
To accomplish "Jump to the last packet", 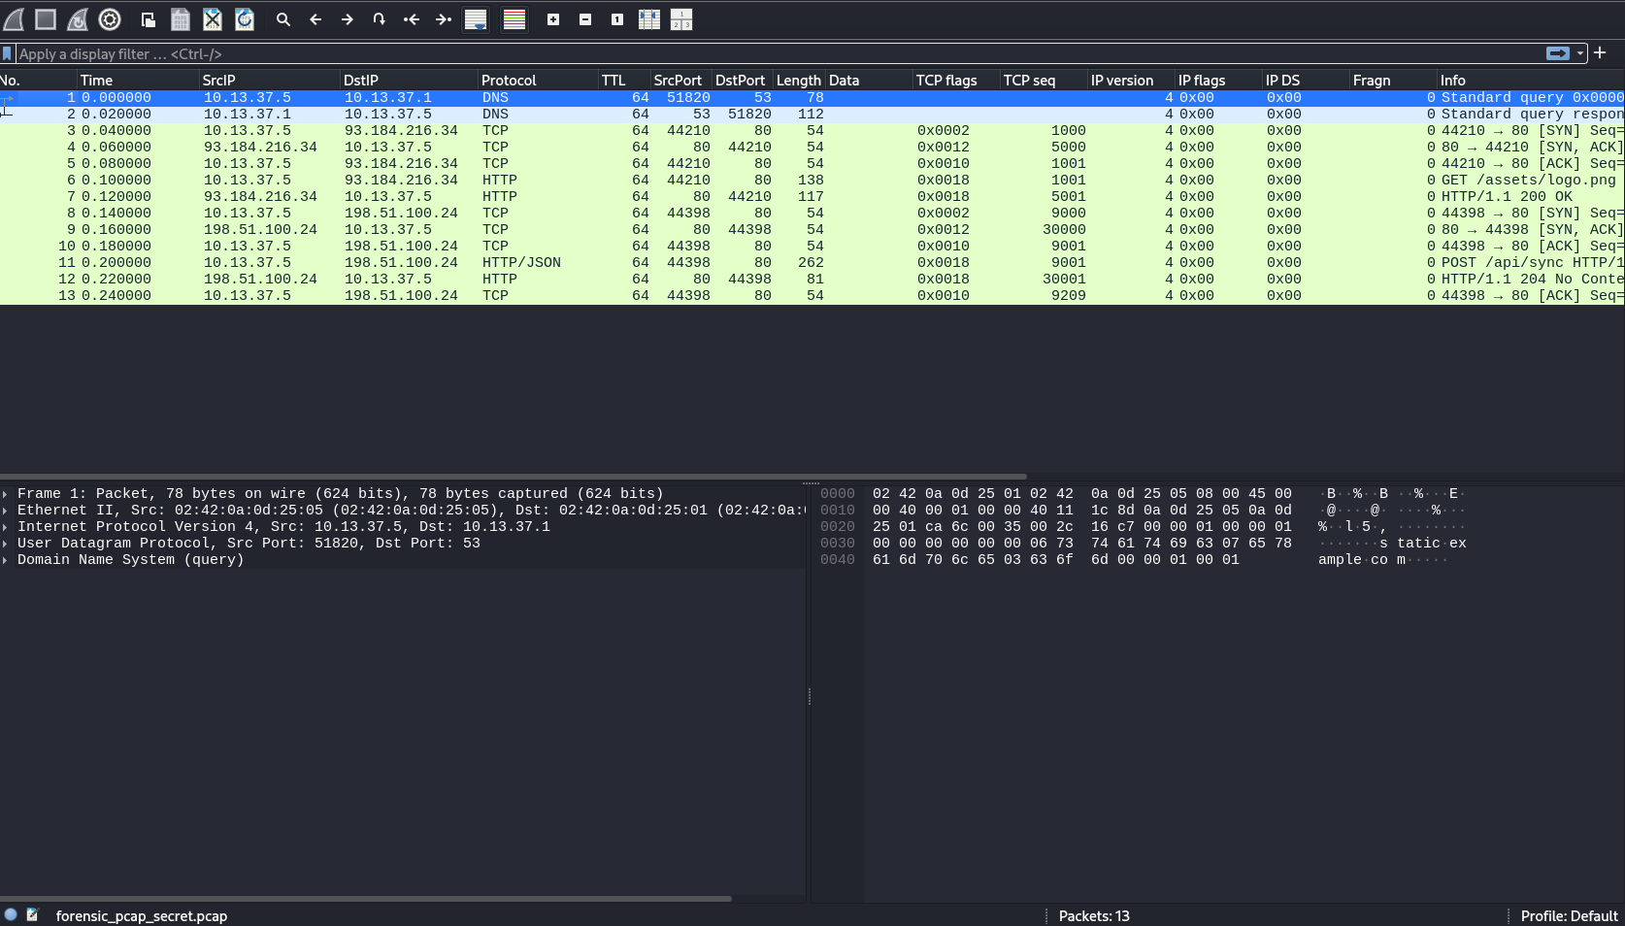I will 444,19.
